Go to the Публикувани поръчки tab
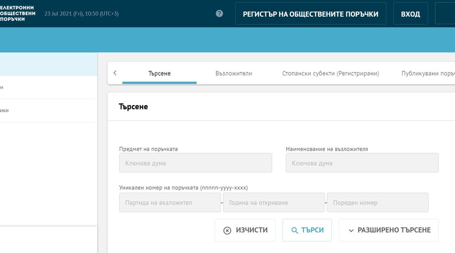This screenshot has width=455, height=253. pyautogui.click(x=428, y=73)
